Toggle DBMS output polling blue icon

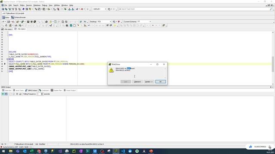coord(6,94)
